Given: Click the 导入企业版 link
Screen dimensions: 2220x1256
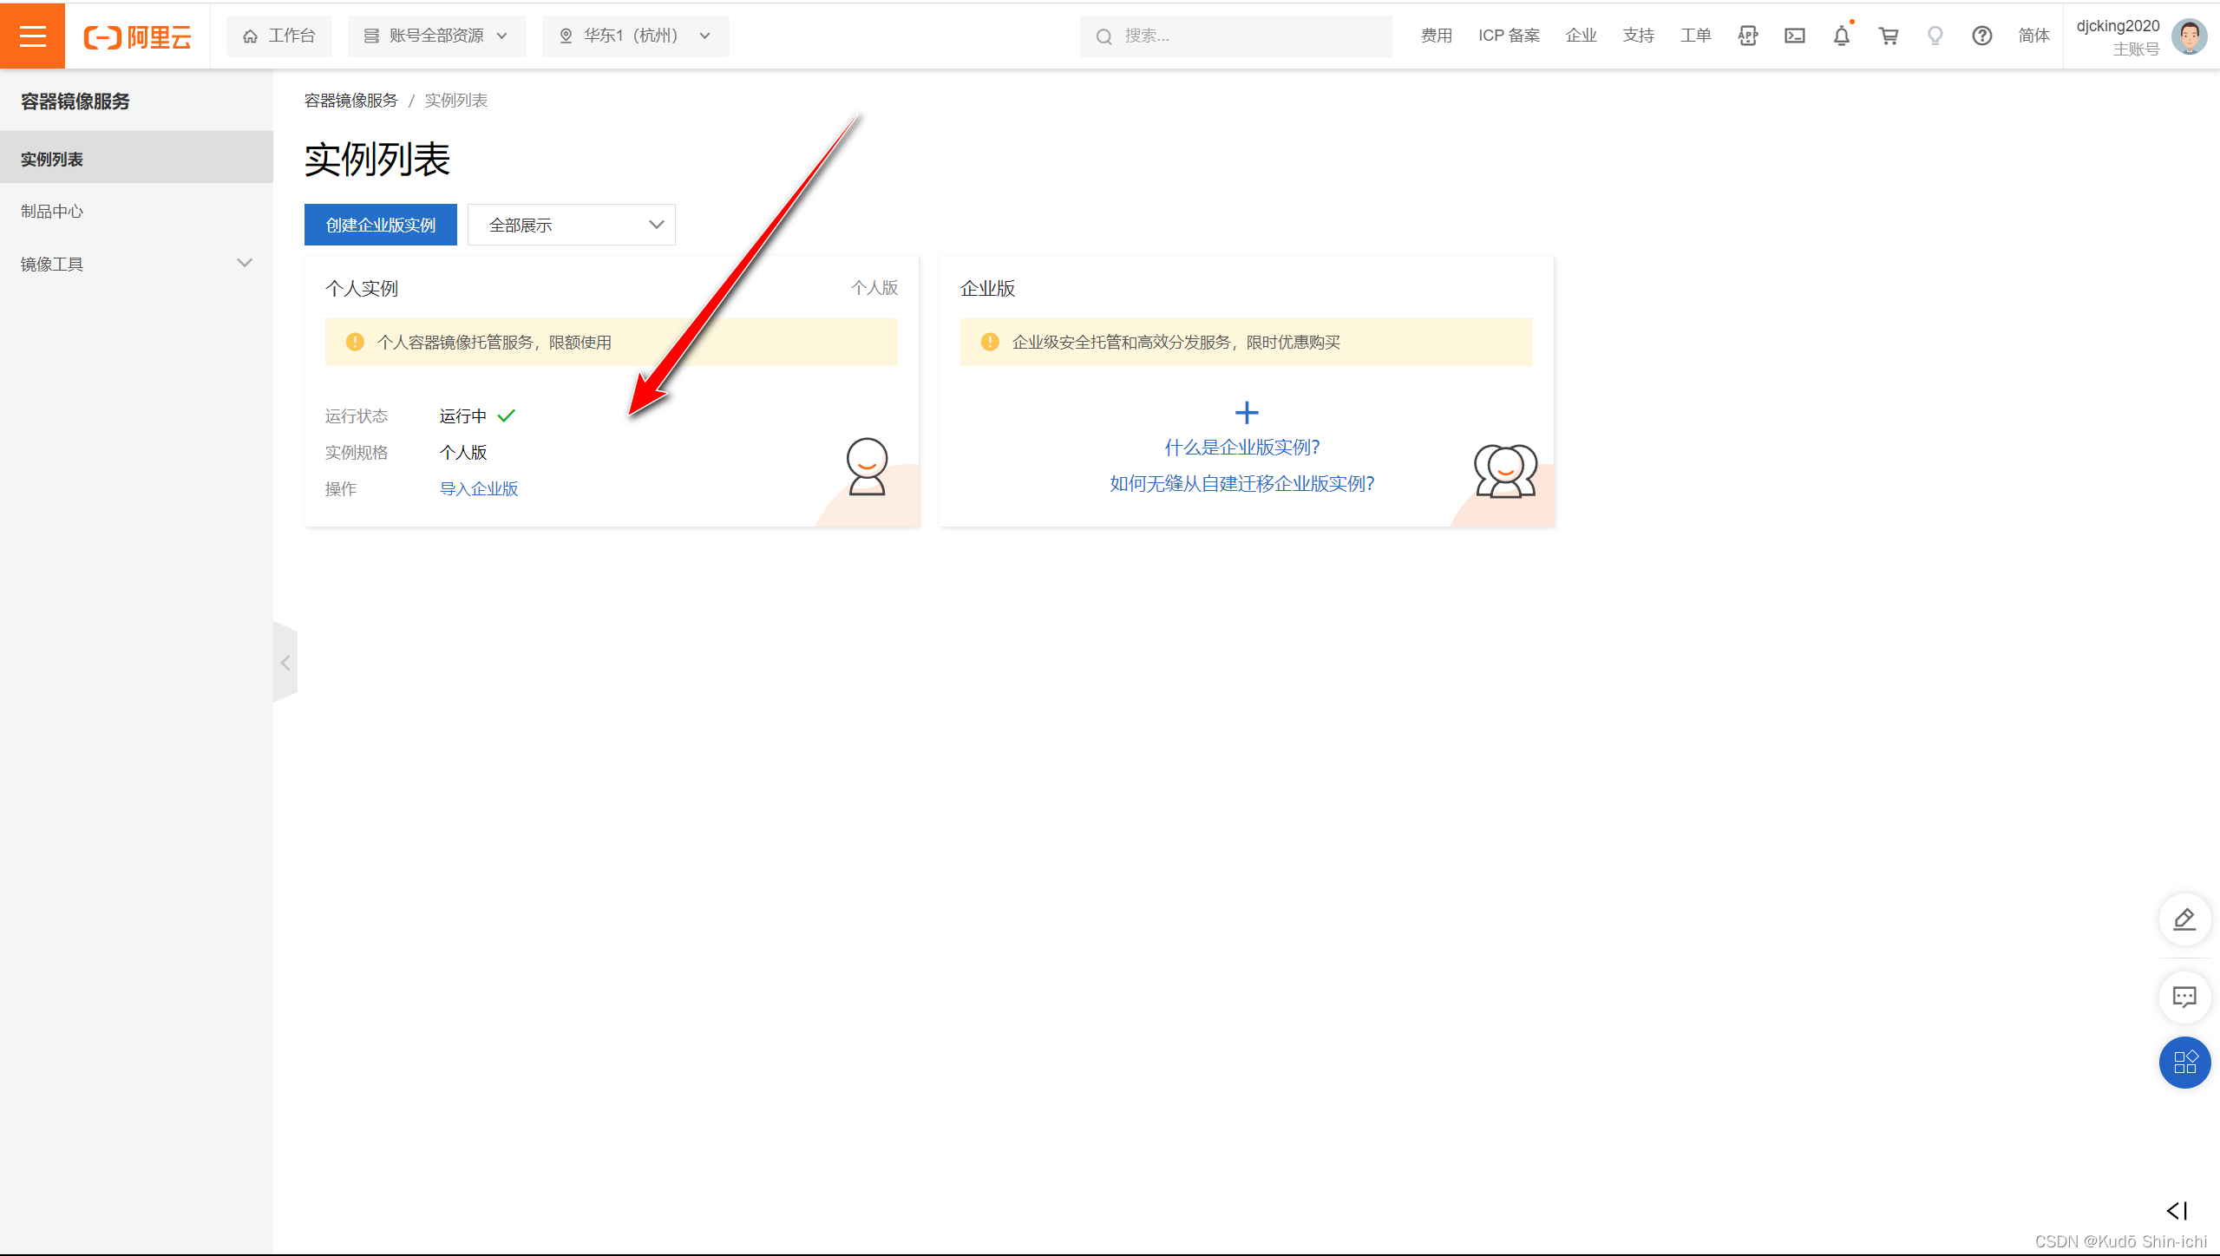Looking at the screenshot, I should tap(478, 488).
